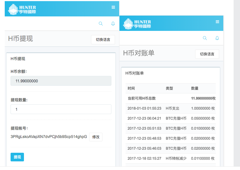Image resolution: width=240 pixels, height=170 pixels.
Task: Click the 数量 column header
Action: (x=195, y=88)
